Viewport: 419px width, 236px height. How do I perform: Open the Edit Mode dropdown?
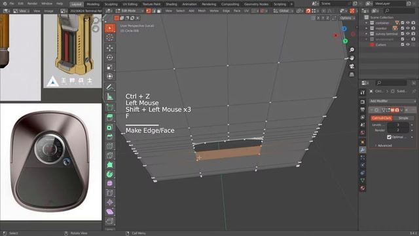point(130,11)
